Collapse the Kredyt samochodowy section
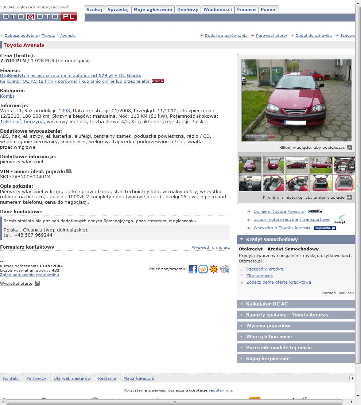 (296, 240)
